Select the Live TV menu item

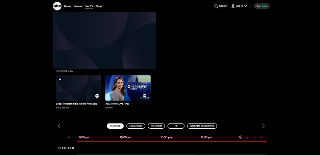[89, 6]
